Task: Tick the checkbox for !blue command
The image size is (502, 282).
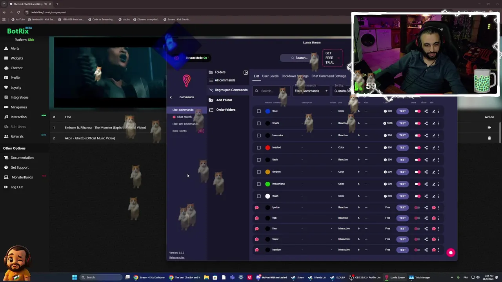Action: 259,111
